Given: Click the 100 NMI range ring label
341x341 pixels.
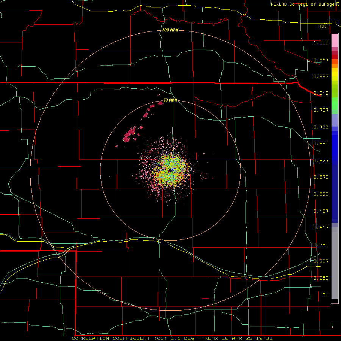Looking at the screenshot, I should pyautogui.click(x=170, y=30).
